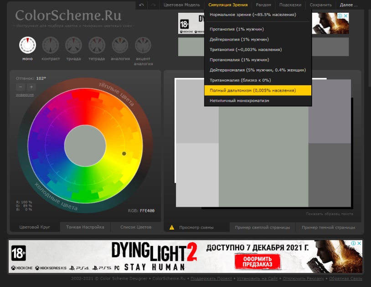Screen dimensions: 371x287
Task: Click the hue value 102°
Action: pyautogui.click(x=41, y=78)
